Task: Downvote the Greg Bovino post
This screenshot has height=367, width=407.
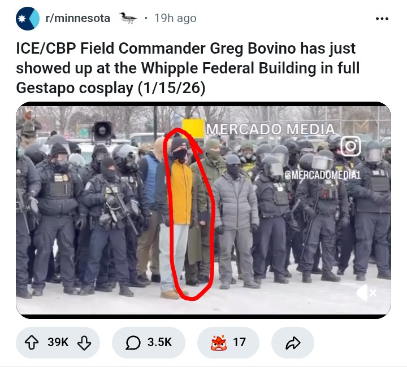Action: 84,343
